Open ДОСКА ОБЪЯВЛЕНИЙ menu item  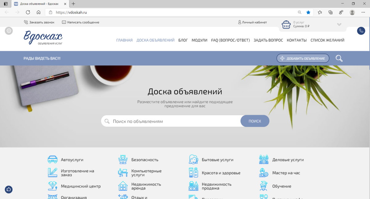pos(155,40)
